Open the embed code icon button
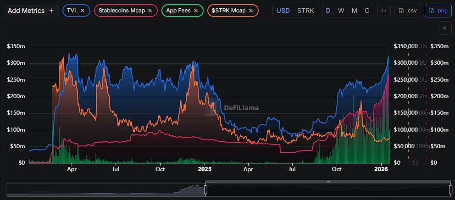The image size is (455, 200). pos(384,11)
